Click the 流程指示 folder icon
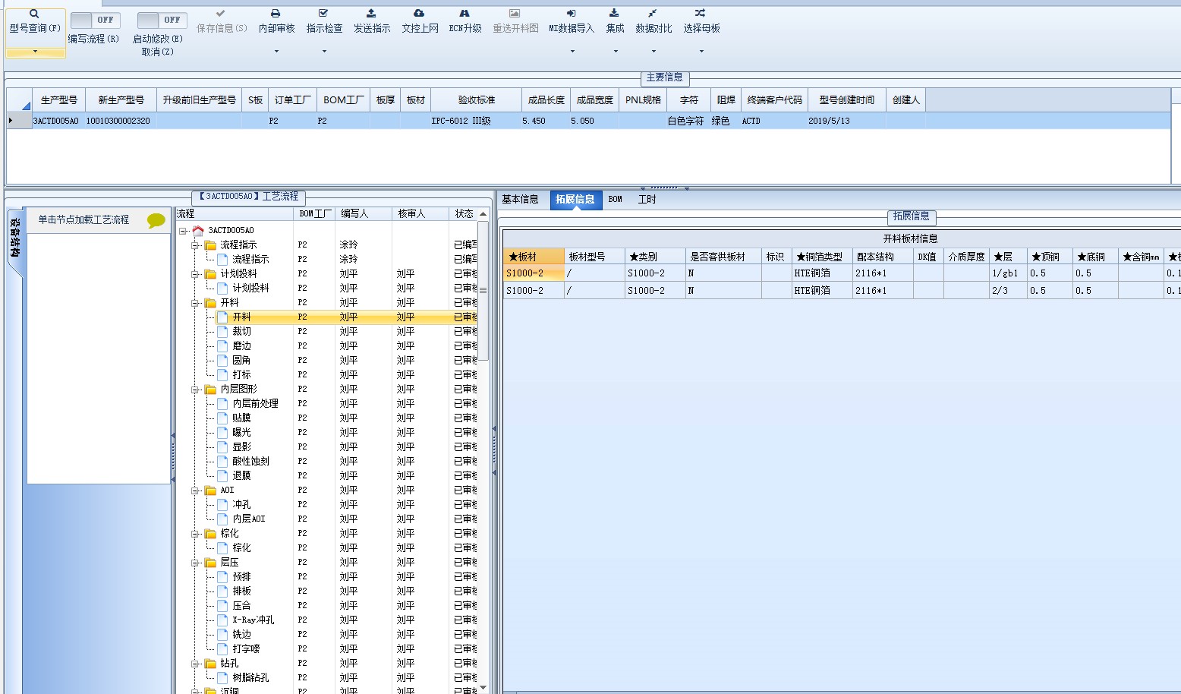Viewport: 1181px width, 694px height. (210, 244)
